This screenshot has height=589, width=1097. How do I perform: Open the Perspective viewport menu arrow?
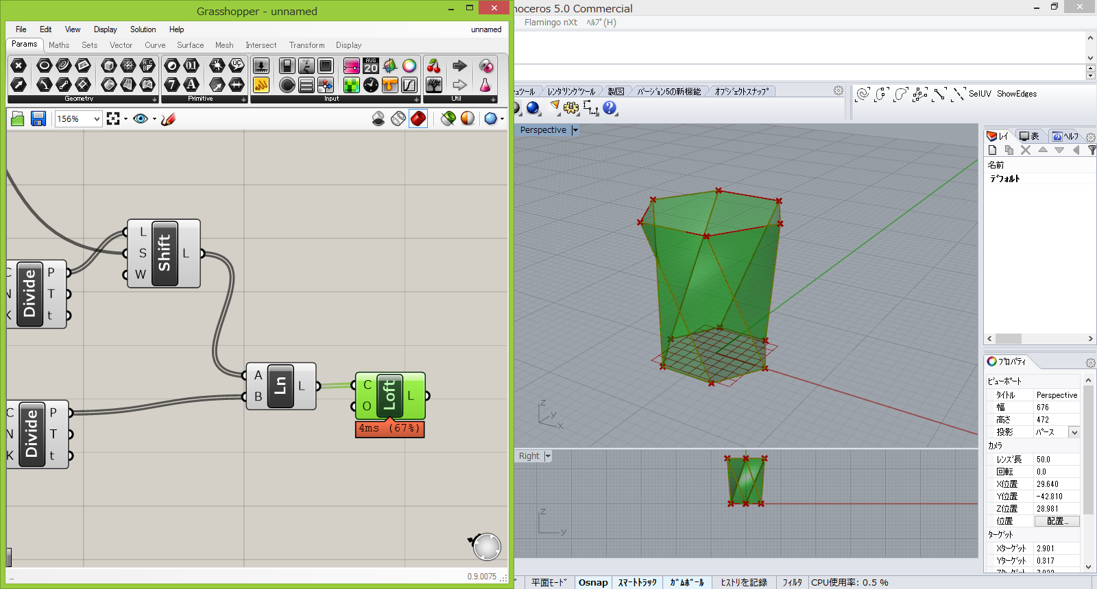575,130
